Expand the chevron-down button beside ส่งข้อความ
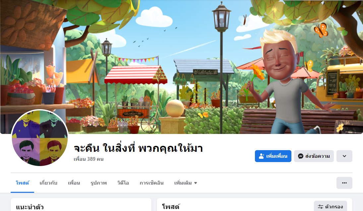 [344, 156]
